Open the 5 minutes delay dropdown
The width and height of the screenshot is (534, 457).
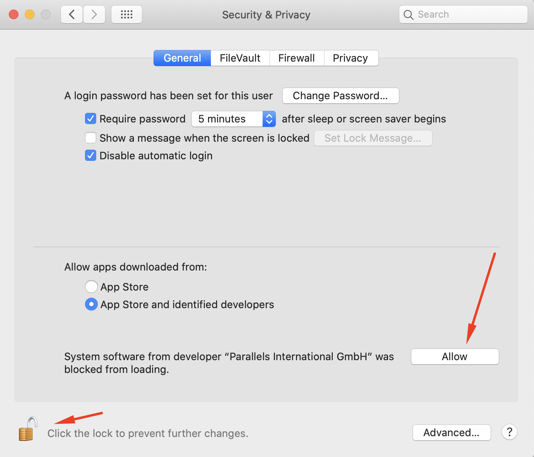pyautogui.click(x=233, y=119)
